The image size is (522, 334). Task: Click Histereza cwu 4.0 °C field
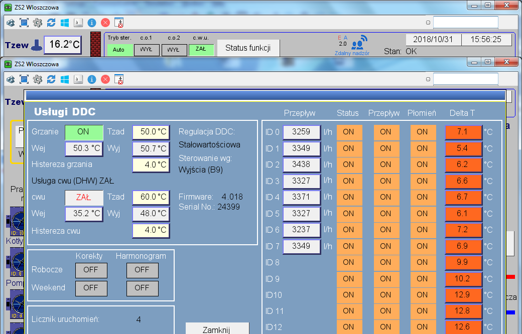click(x=151, y=231)
